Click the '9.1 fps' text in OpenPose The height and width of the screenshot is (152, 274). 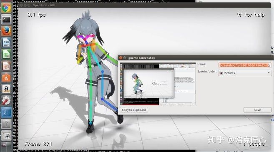tap(36, 15)
